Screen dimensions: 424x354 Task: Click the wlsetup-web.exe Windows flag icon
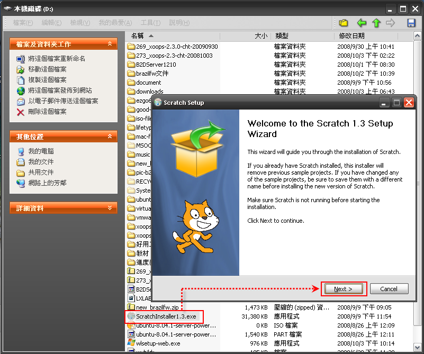click(x=131, y=343)
